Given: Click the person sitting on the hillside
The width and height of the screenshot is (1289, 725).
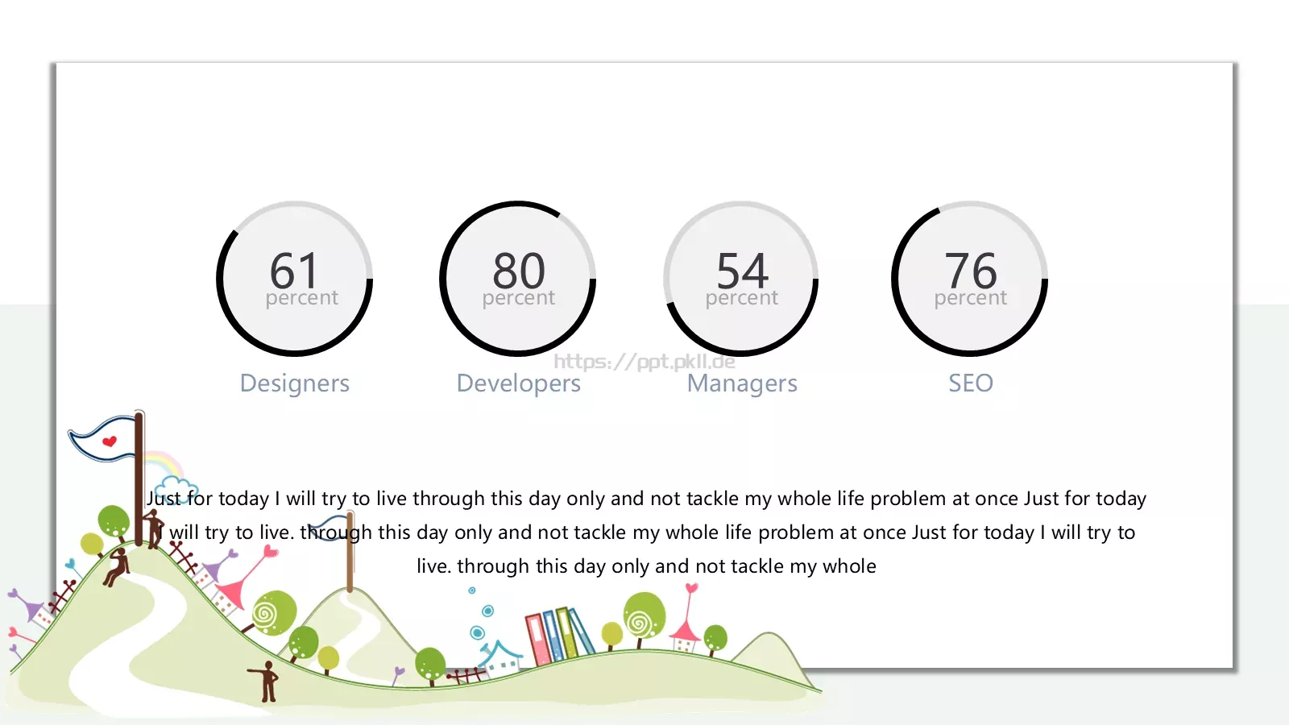Looking at the screenshot, I should click(x=118, y=567).
